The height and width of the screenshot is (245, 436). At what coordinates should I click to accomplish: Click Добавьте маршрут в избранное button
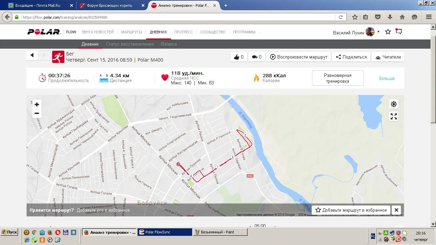(351, 210)
